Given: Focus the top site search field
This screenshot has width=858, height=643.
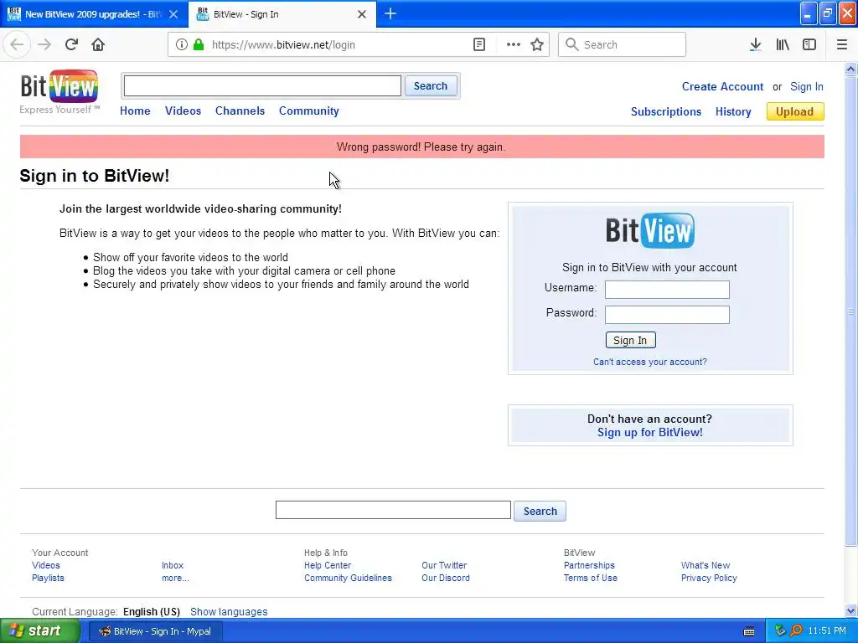Looking at the screenshot, I should click(x=262, y=86).
